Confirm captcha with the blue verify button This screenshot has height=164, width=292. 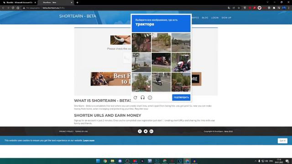[x=181, y=97]
